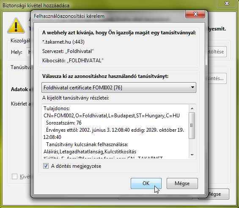
Task: Click the Hely input field
Action: (29, 52)
